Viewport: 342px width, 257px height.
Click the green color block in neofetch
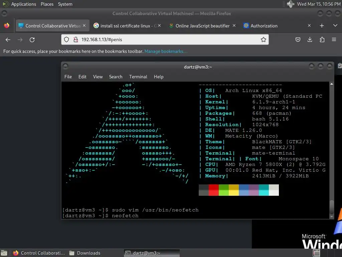[x=223, y=190]
